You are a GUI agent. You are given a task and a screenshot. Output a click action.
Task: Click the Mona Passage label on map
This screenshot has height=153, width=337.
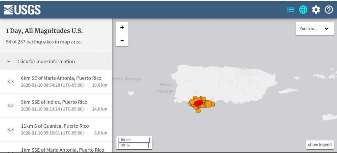pos(165,88)
